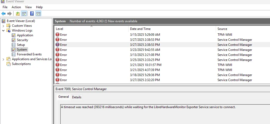Select Forwarded Events in tree
The image size is (270, 124).
click(x=29, y=54)
